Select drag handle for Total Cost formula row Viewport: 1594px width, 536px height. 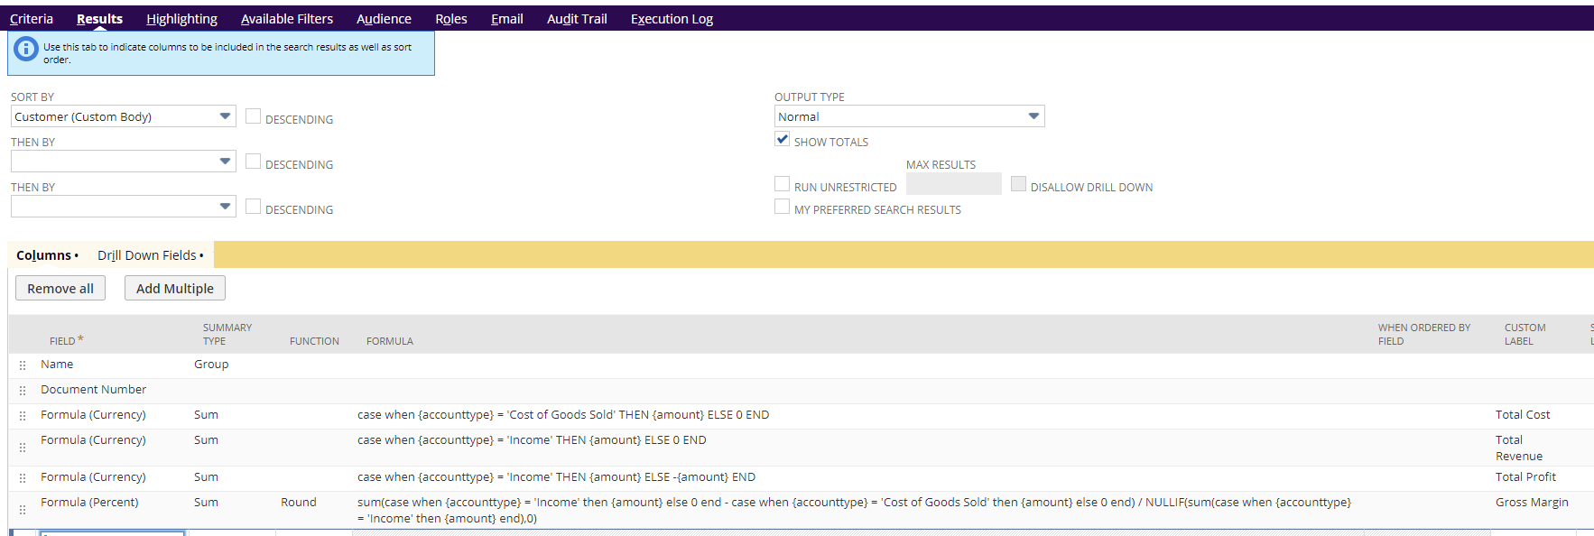click(23, 416)
